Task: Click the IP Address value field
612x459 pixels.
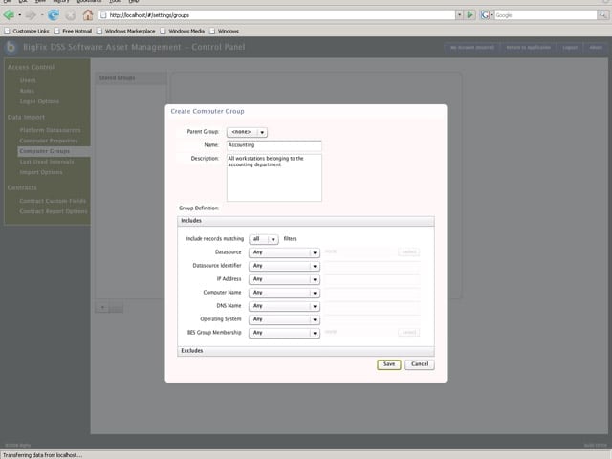Action: click(372, 279)
